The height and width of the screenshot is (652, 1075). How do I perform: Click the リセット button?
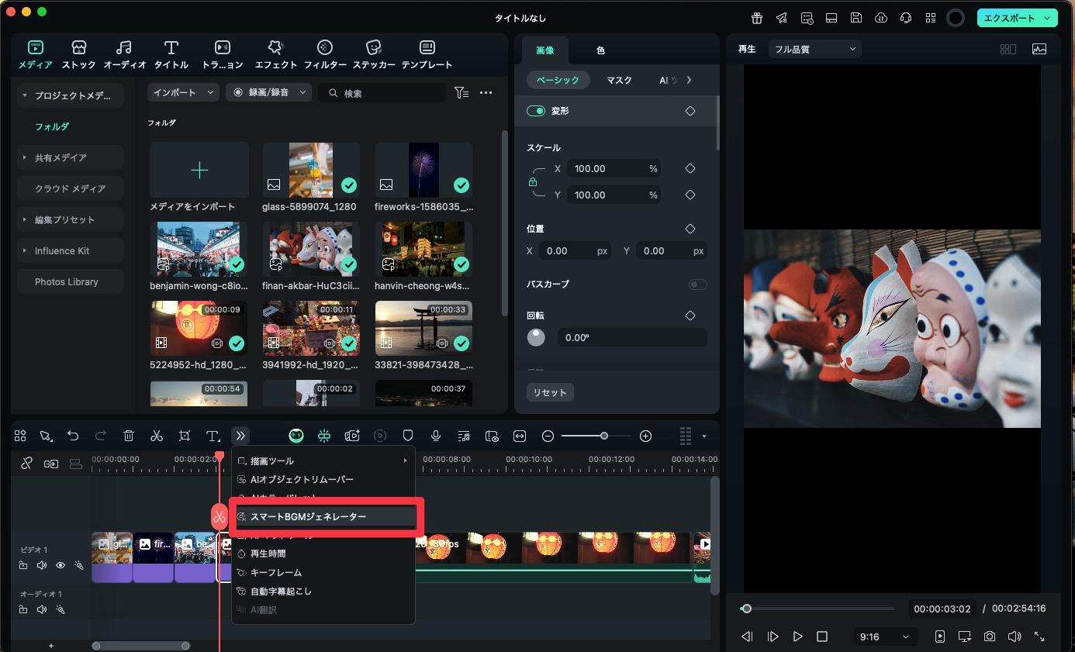point(550,392)
